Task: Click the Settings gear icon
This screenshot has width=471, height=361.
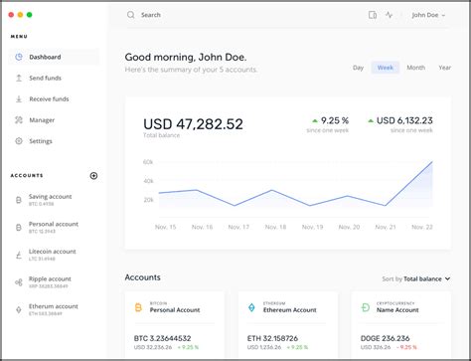Action: tap(19, 141)
